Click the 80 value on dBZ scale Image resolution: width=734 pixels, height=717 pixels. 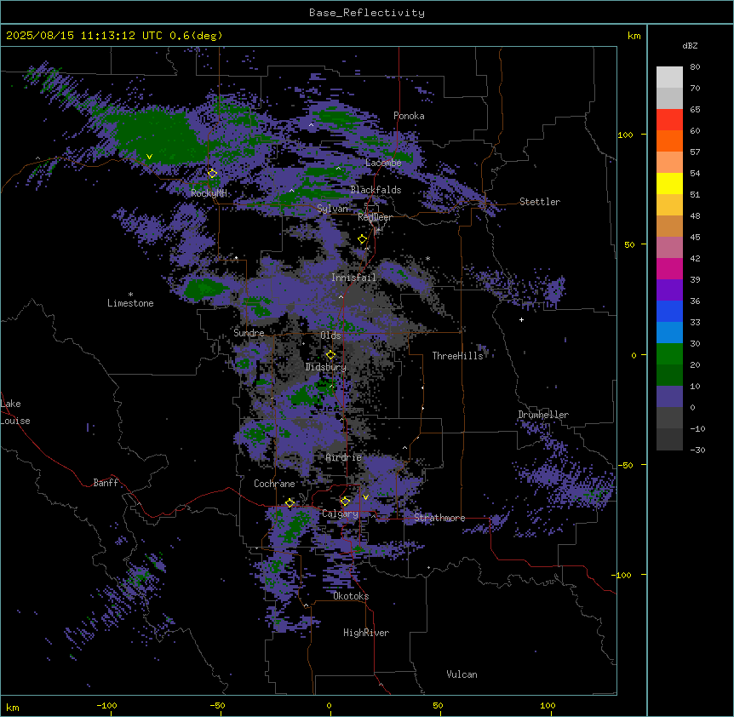point(695,67)
